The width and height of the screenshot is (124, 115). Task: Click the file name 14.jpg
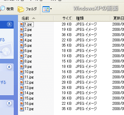tap(29, 93)
